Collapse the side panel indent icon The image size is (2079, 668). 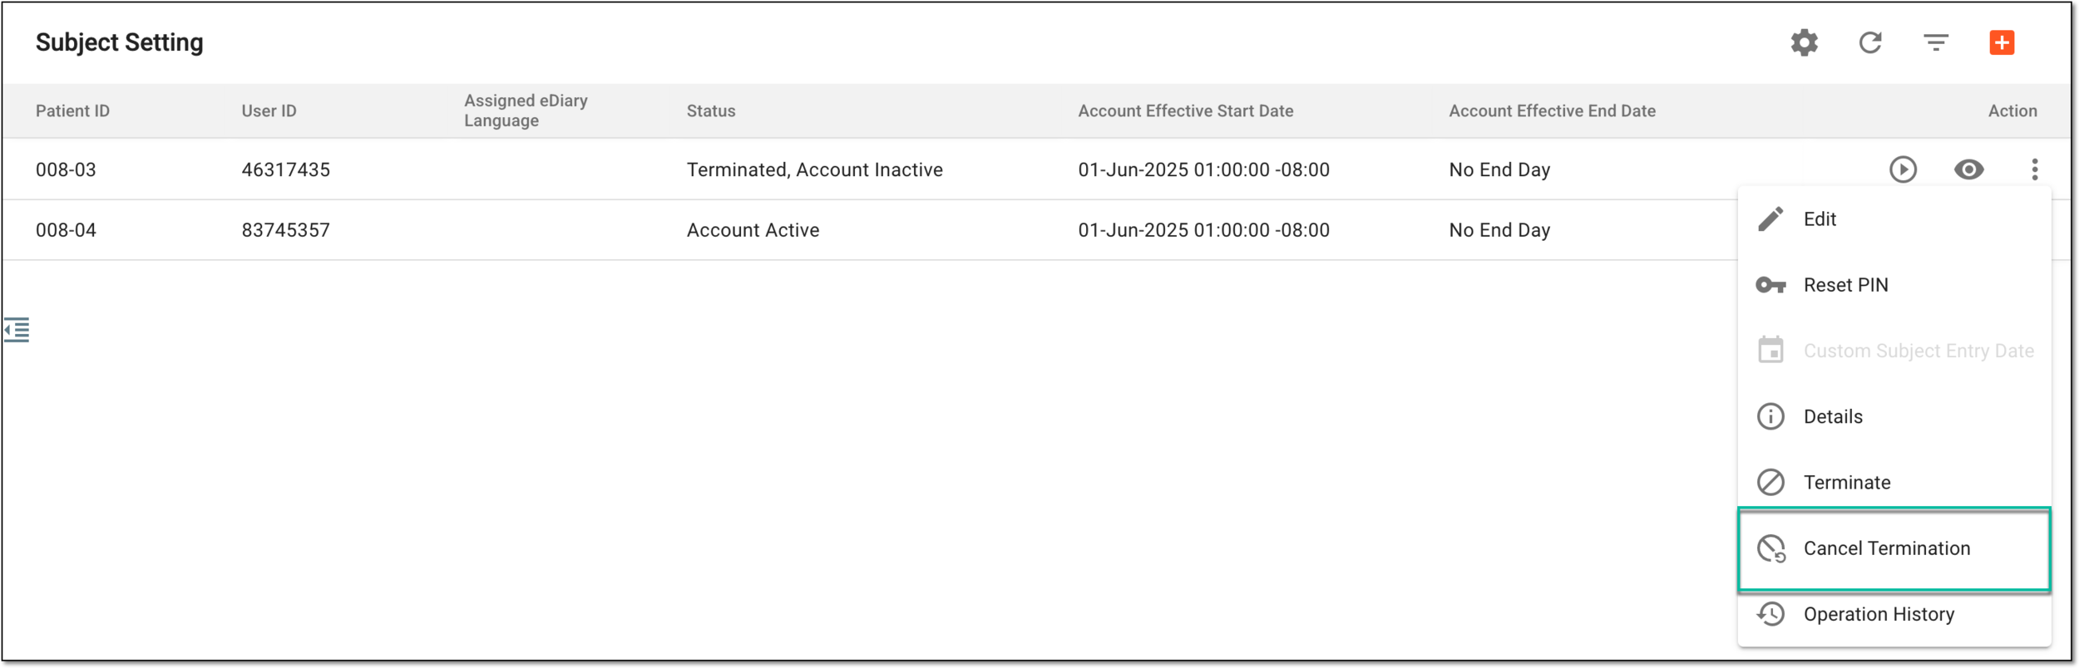click(17, 330)
